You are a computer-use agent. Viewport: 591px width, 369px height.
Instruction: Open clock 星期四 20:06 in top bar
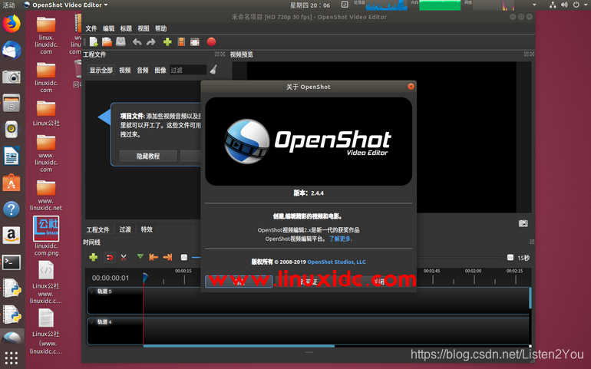click(309, 5)
